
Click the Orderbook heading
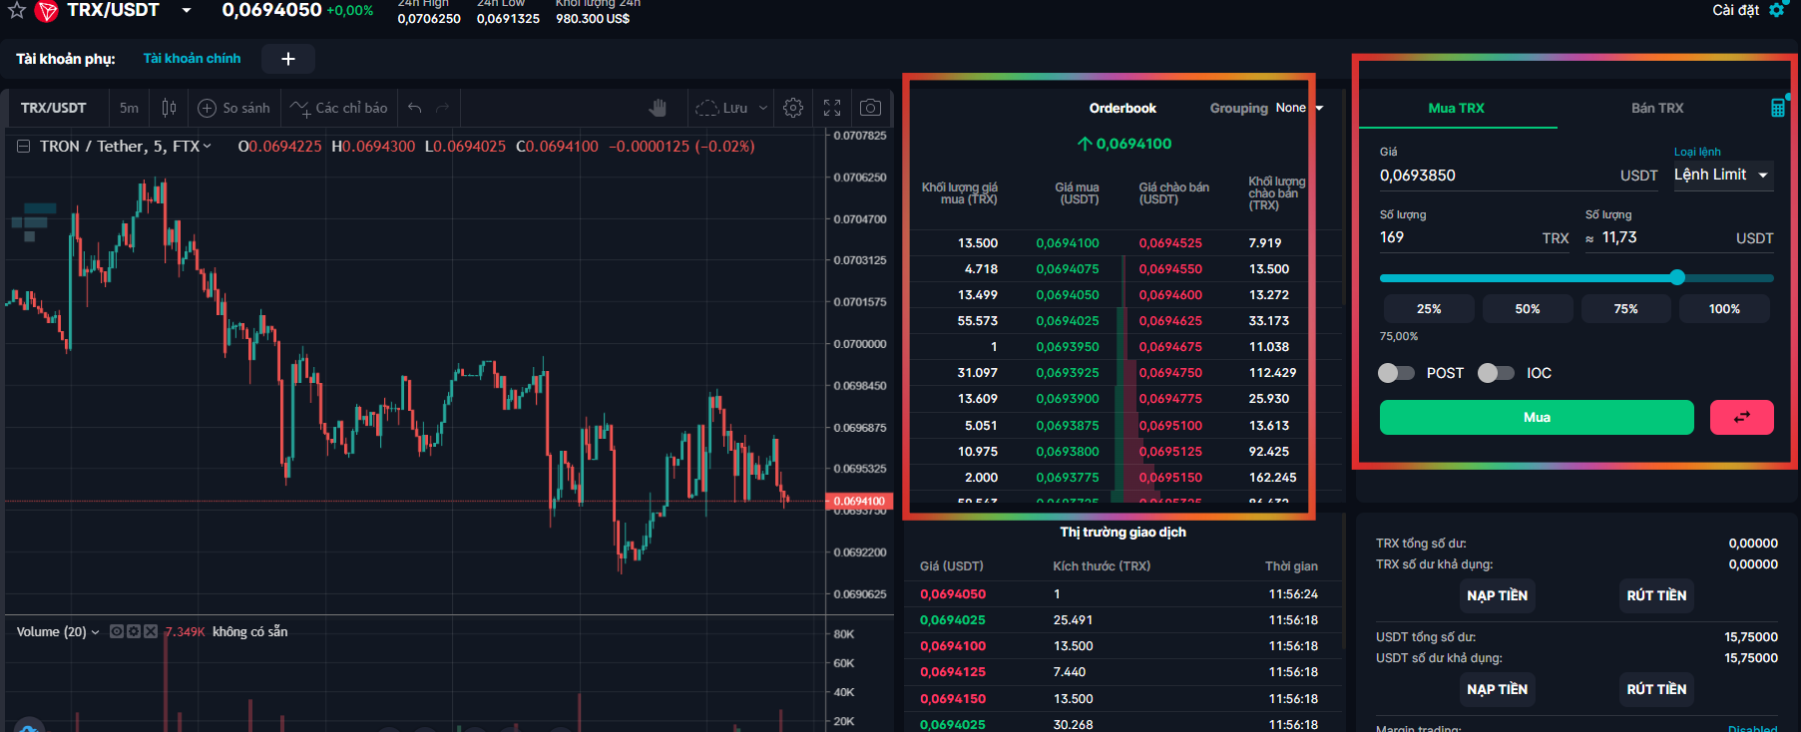pos(1123,108)
